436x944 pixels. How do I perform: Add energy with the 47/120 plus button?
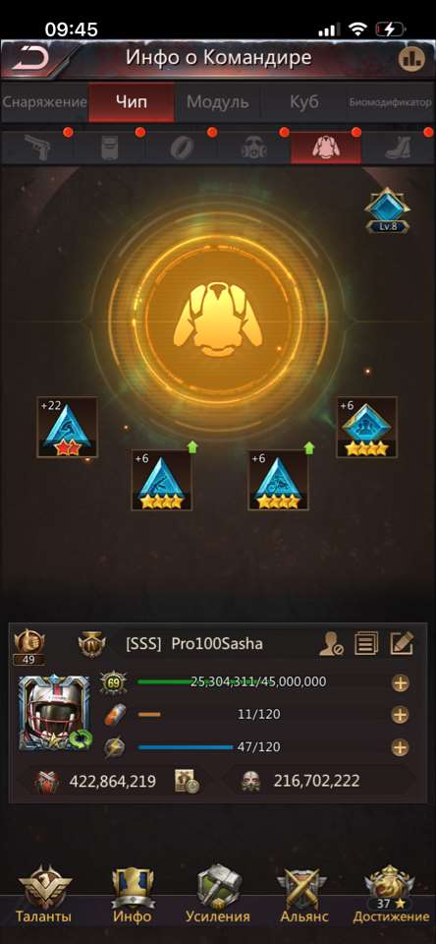pyautogui.click(x=400, y=747)
